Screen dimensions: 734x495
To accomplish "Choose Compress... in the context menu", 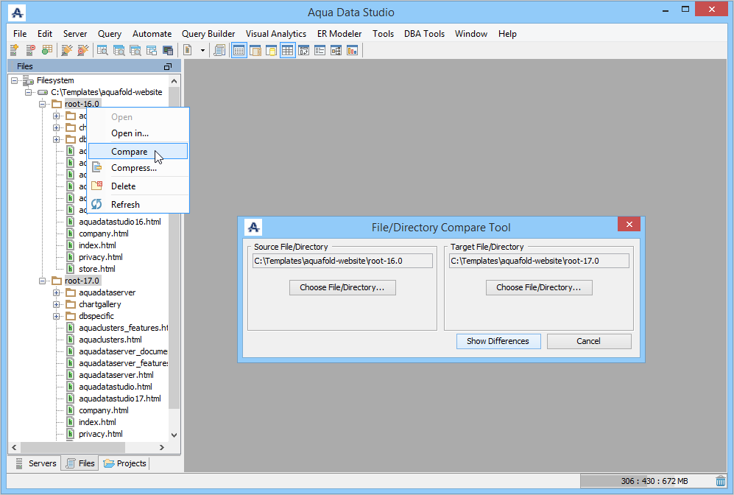I will (x=138, y=168).
